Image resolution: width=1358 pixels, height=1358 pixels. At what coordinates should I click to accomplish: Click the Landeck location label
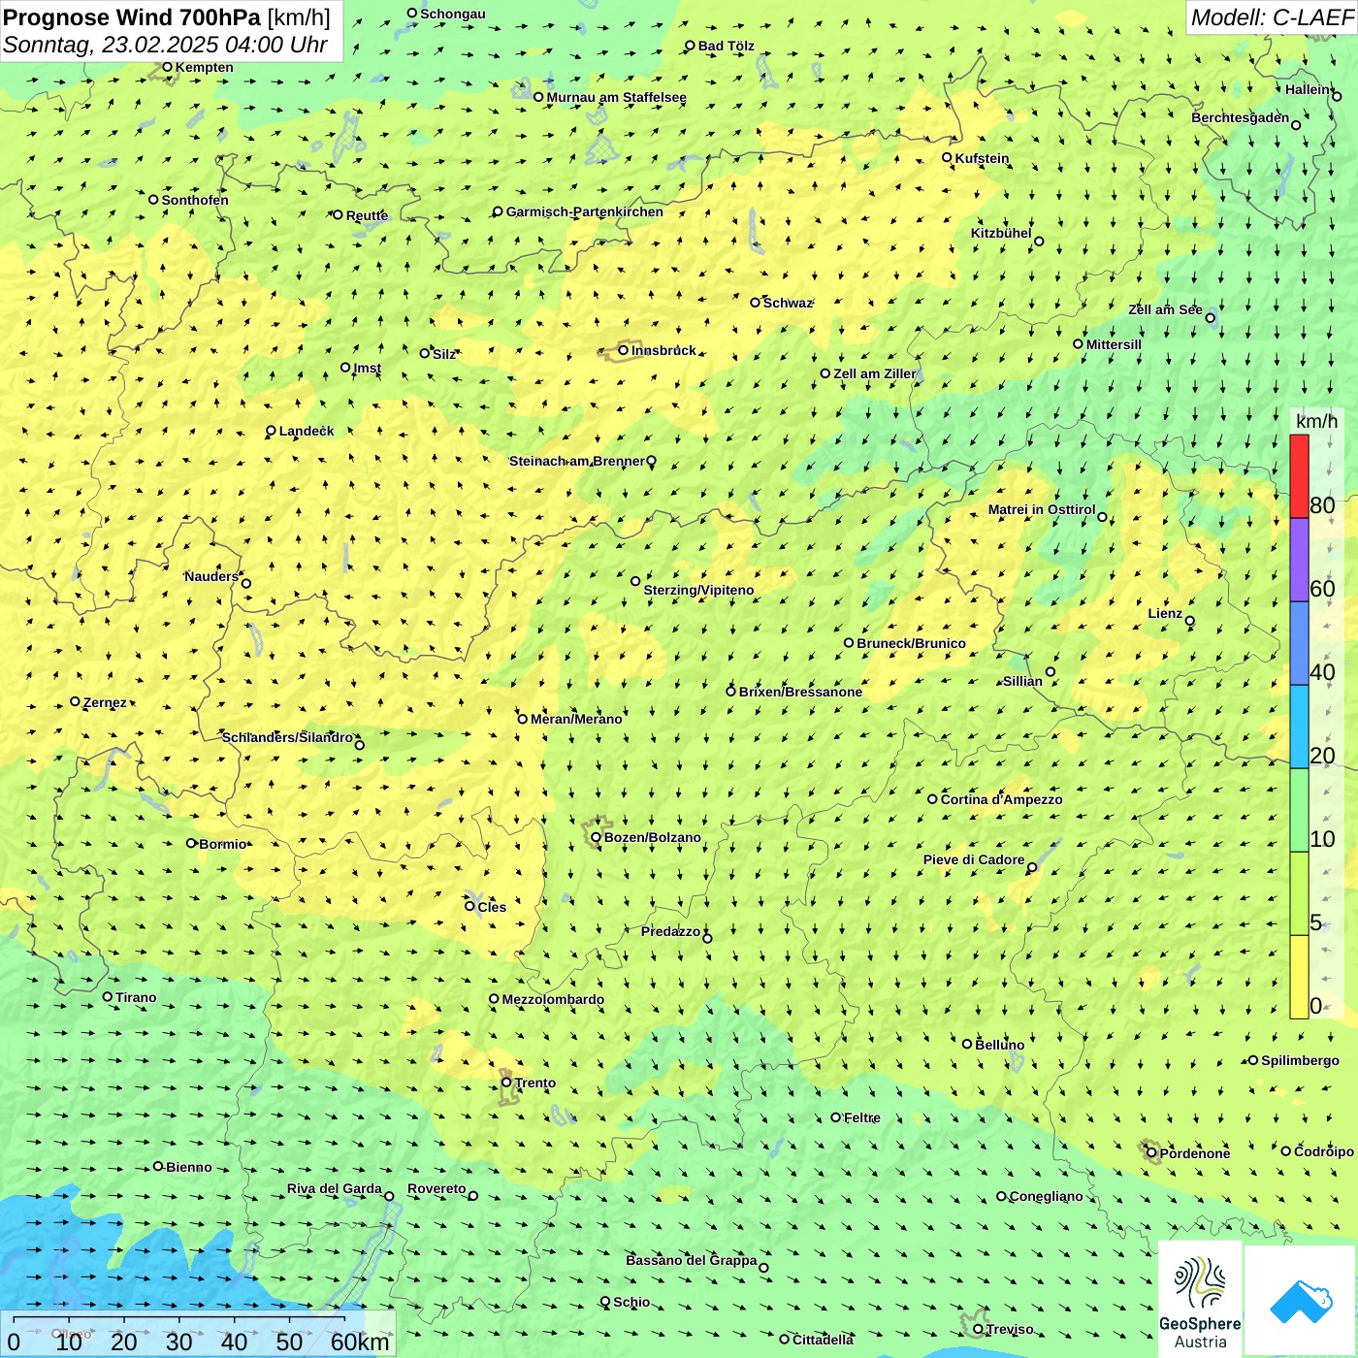point(307,431)
